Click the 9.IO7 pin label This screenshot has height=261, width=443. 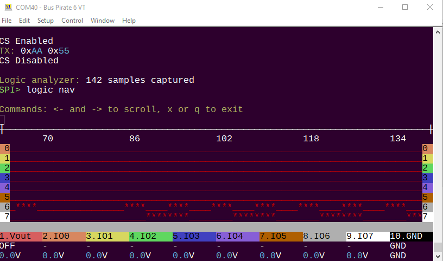click(x=368, y=236)
